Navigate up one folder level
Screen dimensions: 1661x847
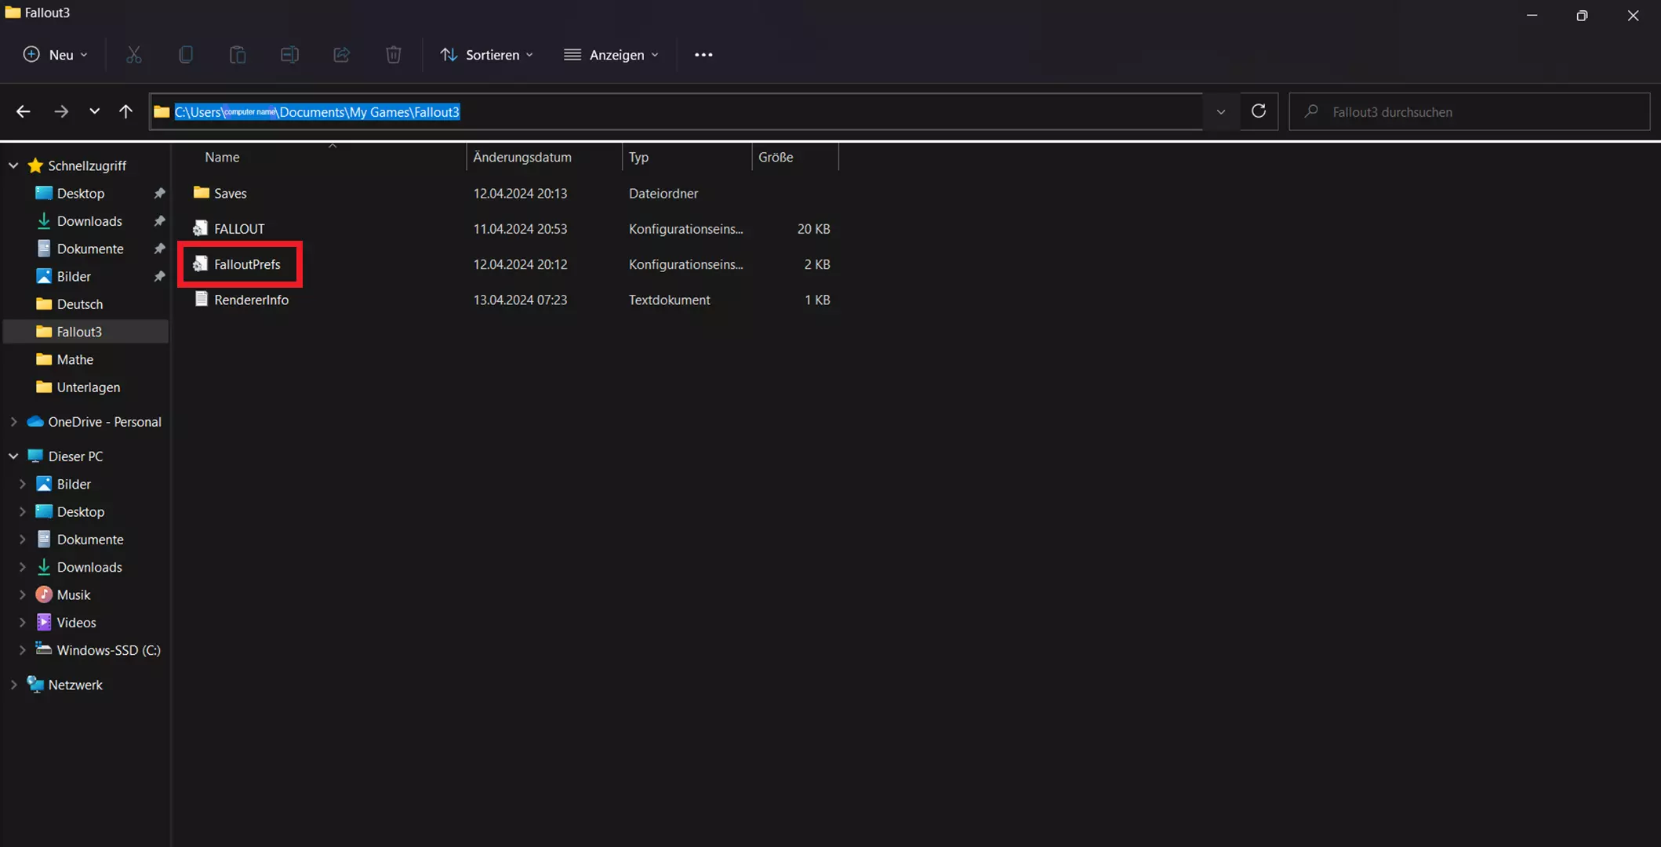pos(125,111)
